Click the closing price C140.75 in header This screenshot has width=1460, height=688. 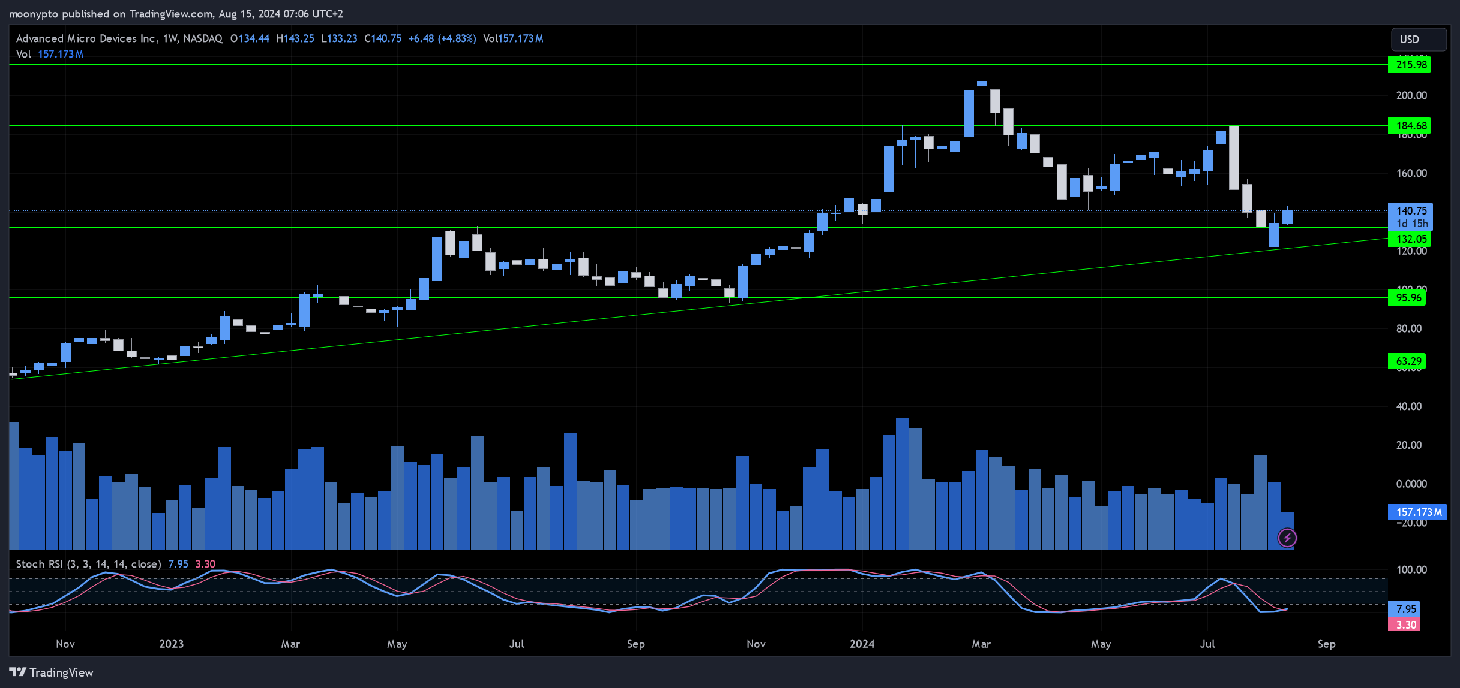click(383, 38)
